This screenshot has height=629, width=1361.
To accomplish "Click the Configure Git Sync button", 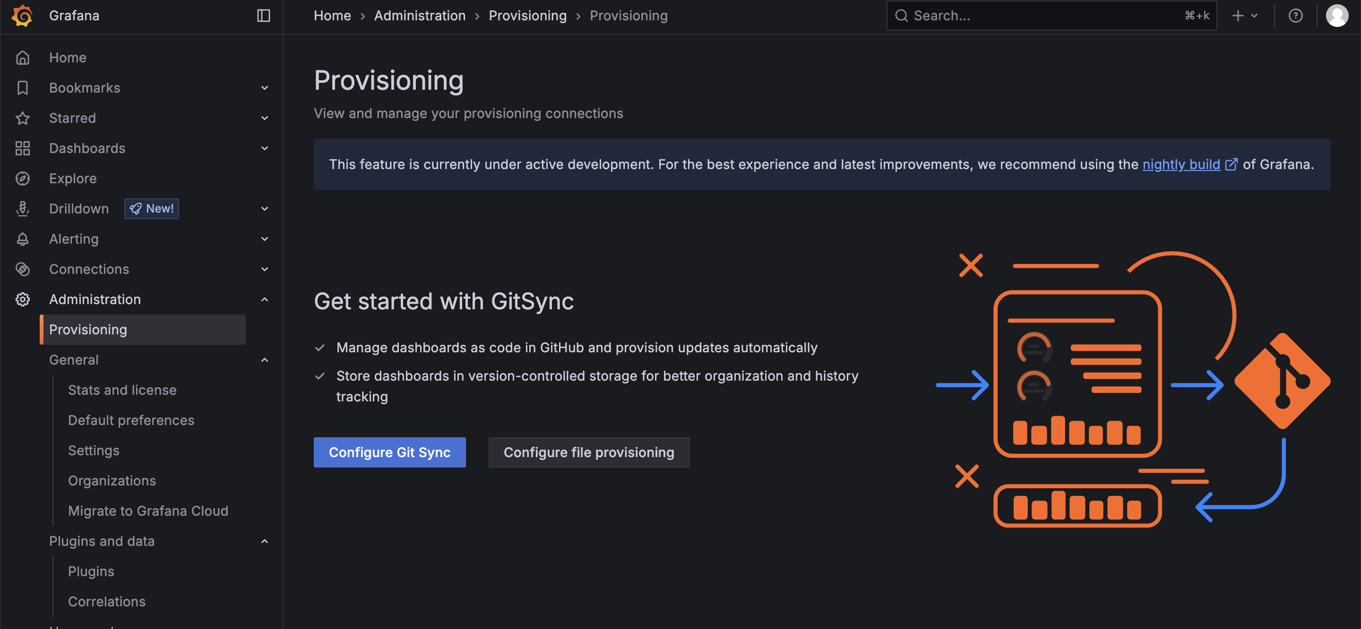I will click(x=389, y=452).
